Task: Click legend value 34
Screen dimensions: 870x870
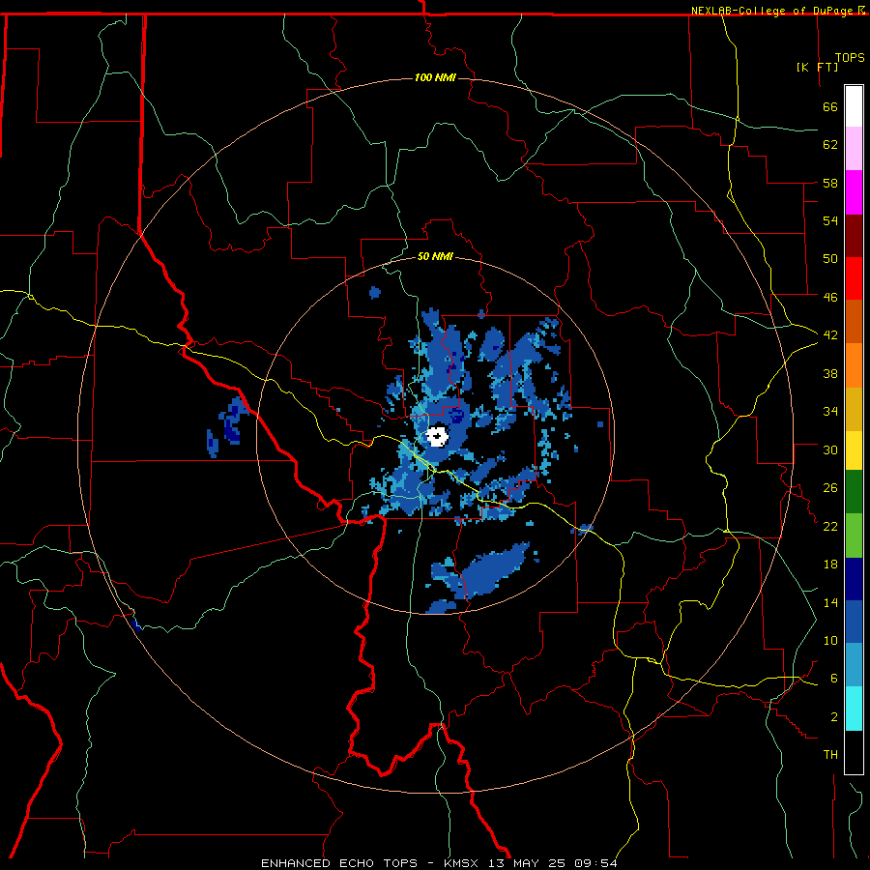Action: pos(830,412)
